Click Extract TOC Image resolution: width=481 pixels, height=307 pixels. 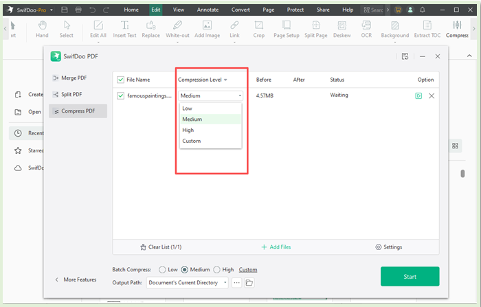(427, 30)
